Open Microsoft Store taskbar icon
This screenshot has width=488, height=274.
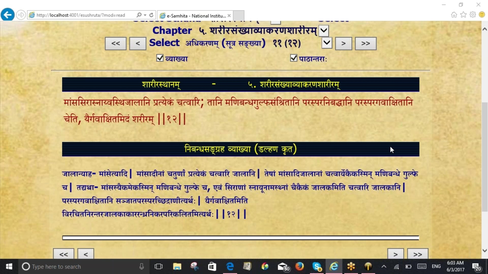(x=212, y=266)
